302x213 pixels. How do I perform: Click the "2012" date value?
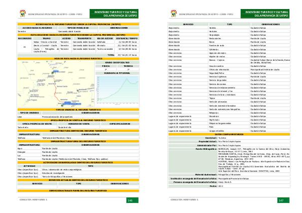221,186
